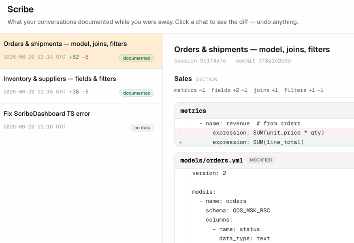
Task: Click the models/orders.yml file header
Action: point(264,160)
